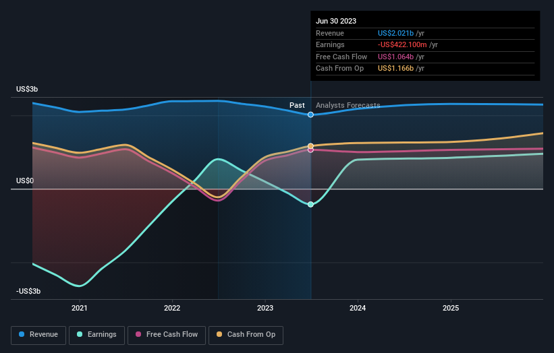The image size is (554, 353).
Task: Click the US$3b y-axis label
Action: click(27, 89)
